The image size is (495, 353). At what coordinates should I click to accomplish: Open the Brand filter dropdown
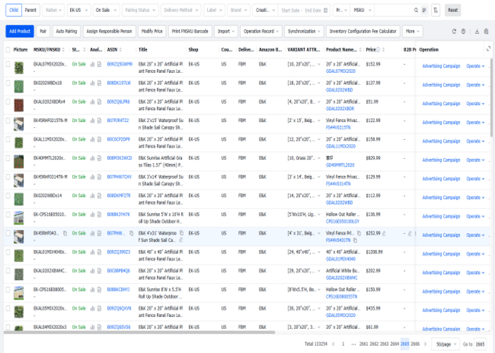point(239,11)
